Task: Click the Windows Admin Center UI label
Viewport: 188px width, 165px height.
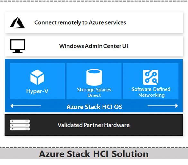Action: [x=94, y=46]
